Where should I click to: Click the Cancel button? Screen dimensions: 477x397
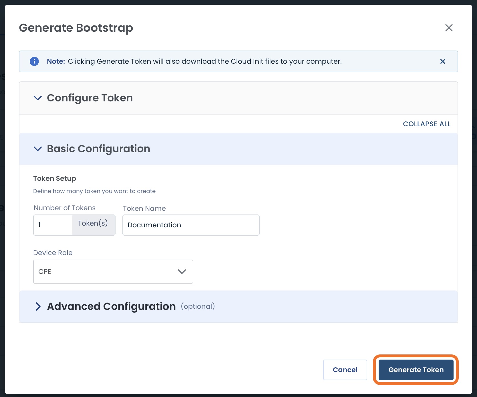(345, 370)
